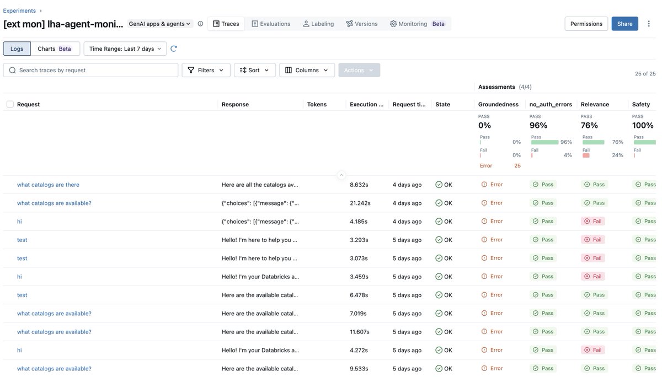Click OK state icon for 4.185s trace

[x=439, y=222]
